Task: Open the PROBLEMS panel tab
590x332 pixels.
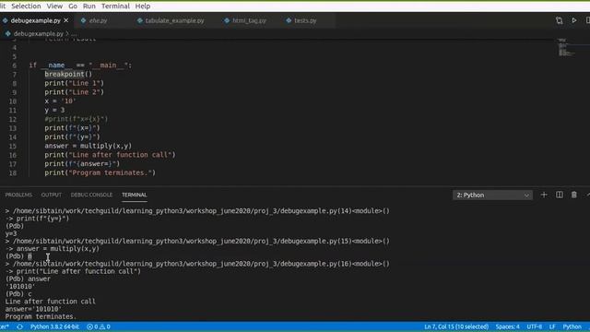Action: (18, 195)
